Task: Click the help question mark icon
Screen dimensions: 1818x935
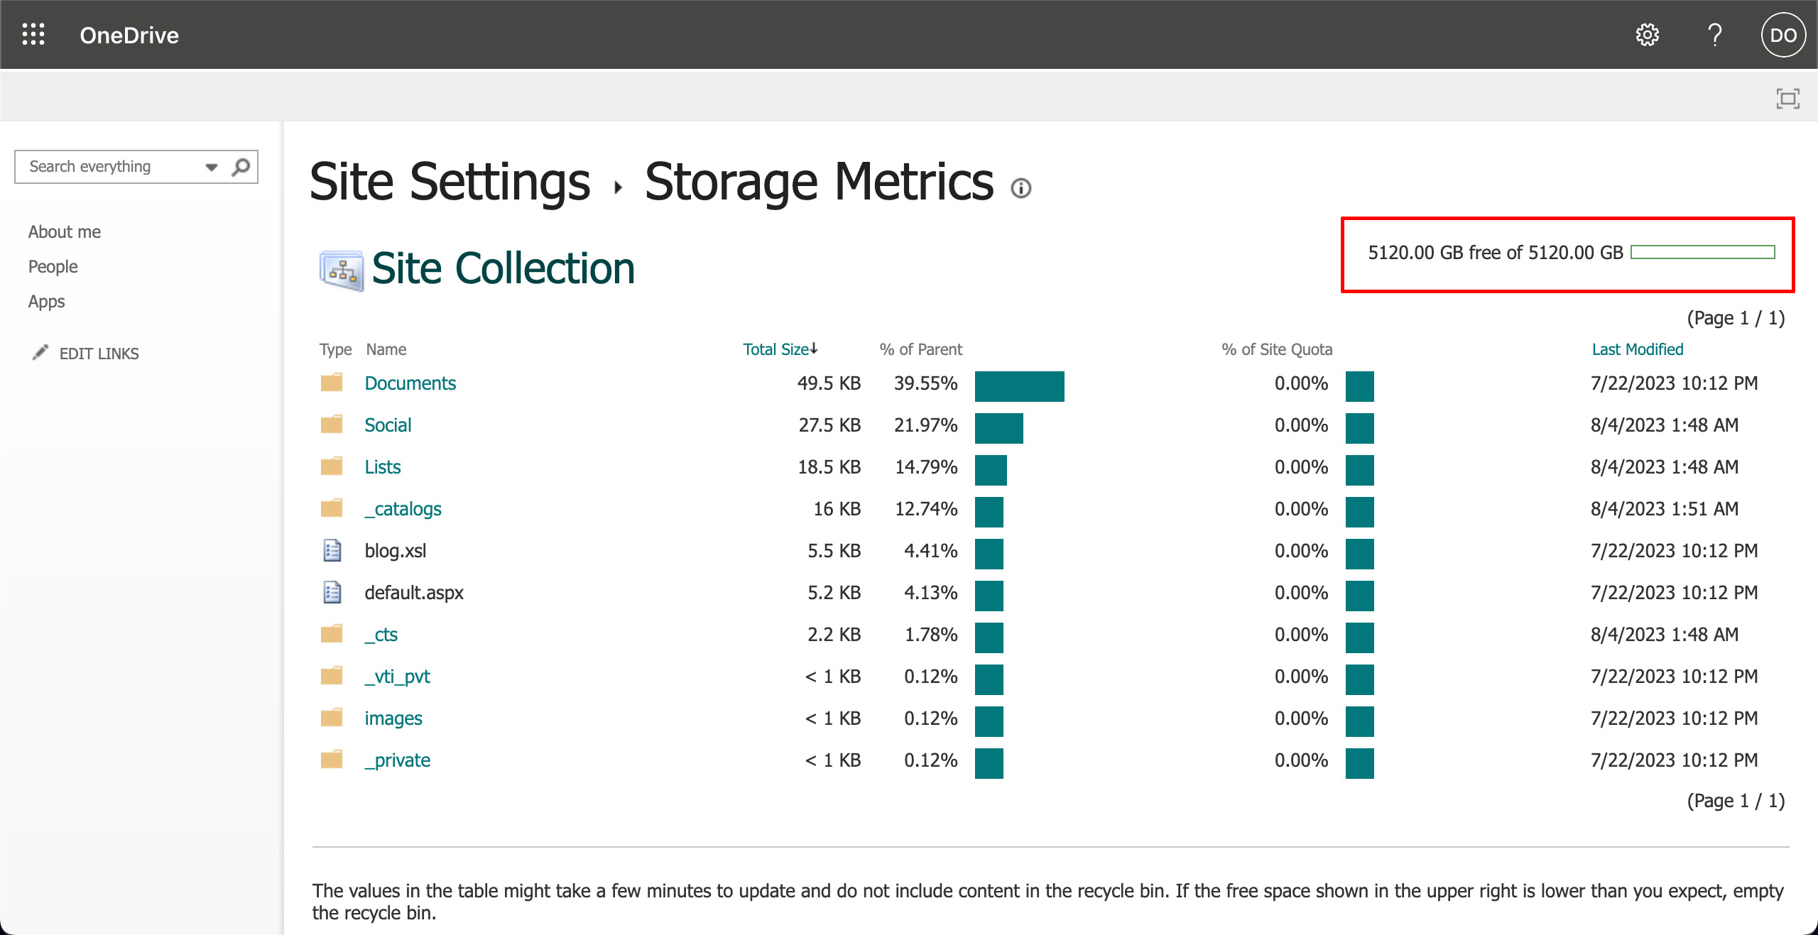Action: click(1714, 35)
